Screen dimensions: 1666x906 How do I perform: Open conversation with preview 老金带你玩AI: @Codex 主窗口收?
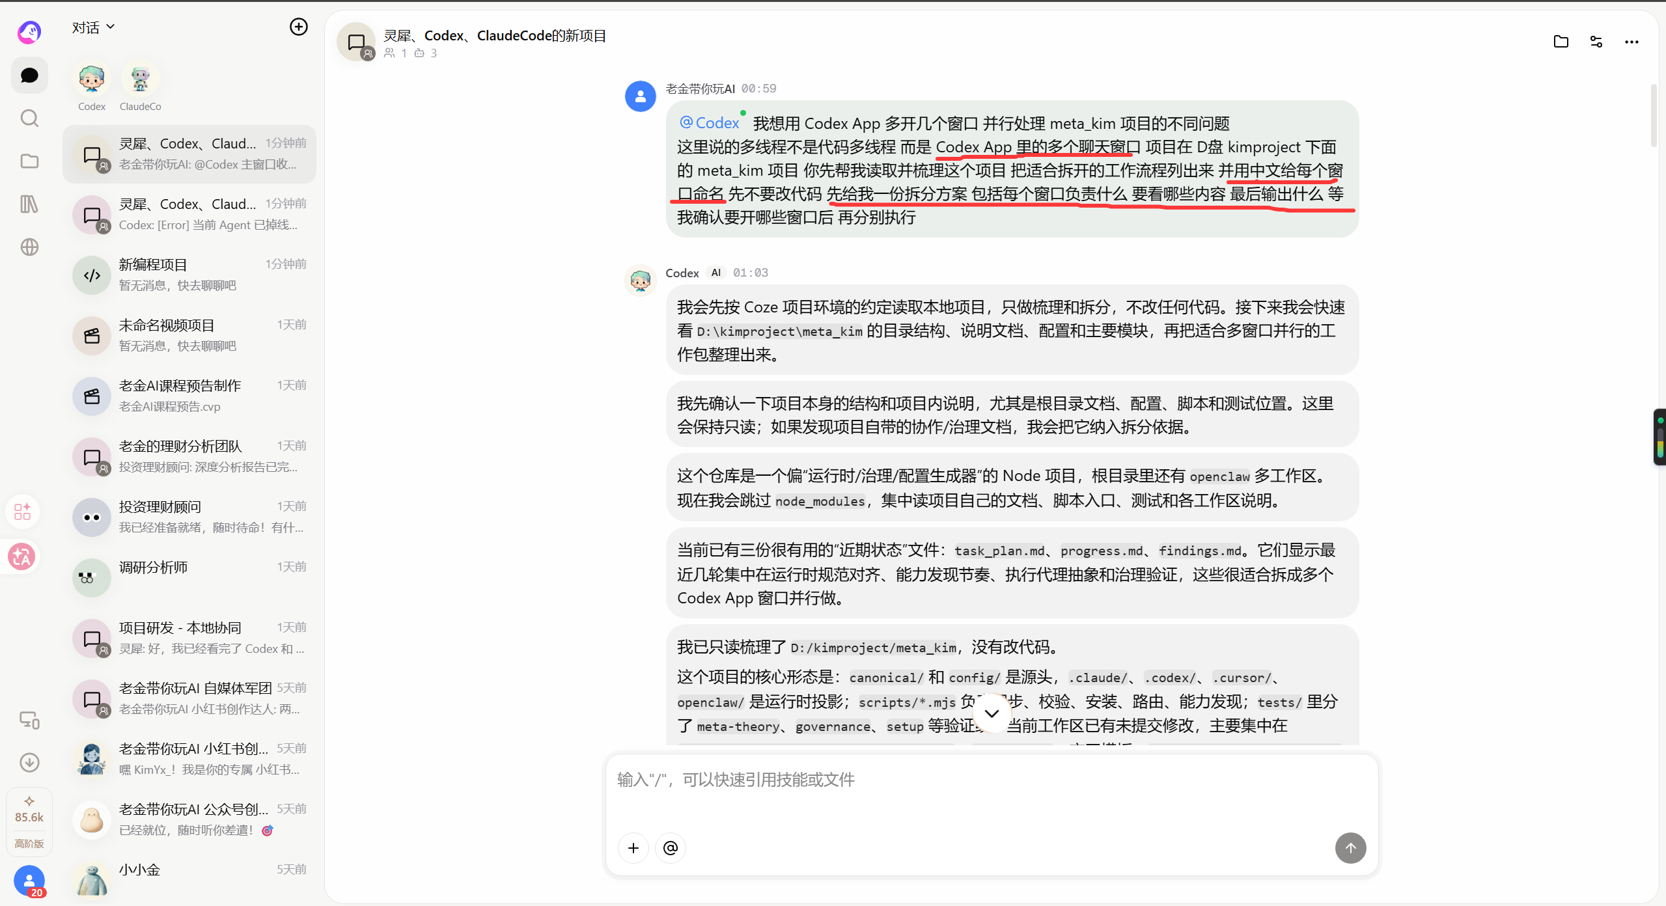point(189,154)
